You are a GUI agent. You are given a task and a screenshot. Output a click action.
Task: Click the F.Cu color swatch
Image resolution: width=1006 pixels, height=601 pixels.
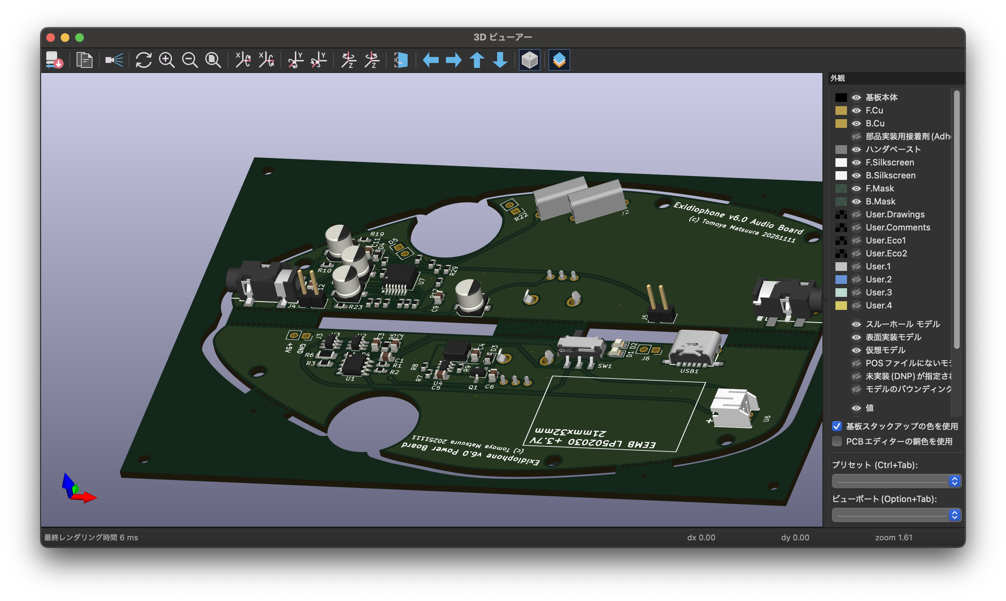[x=841, y=111]
